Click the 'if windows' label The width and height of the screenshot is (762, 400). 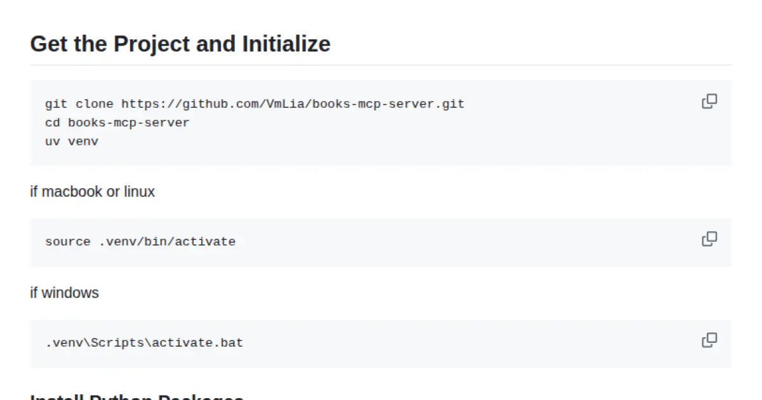pyautogui.click(x=64, y=293)
